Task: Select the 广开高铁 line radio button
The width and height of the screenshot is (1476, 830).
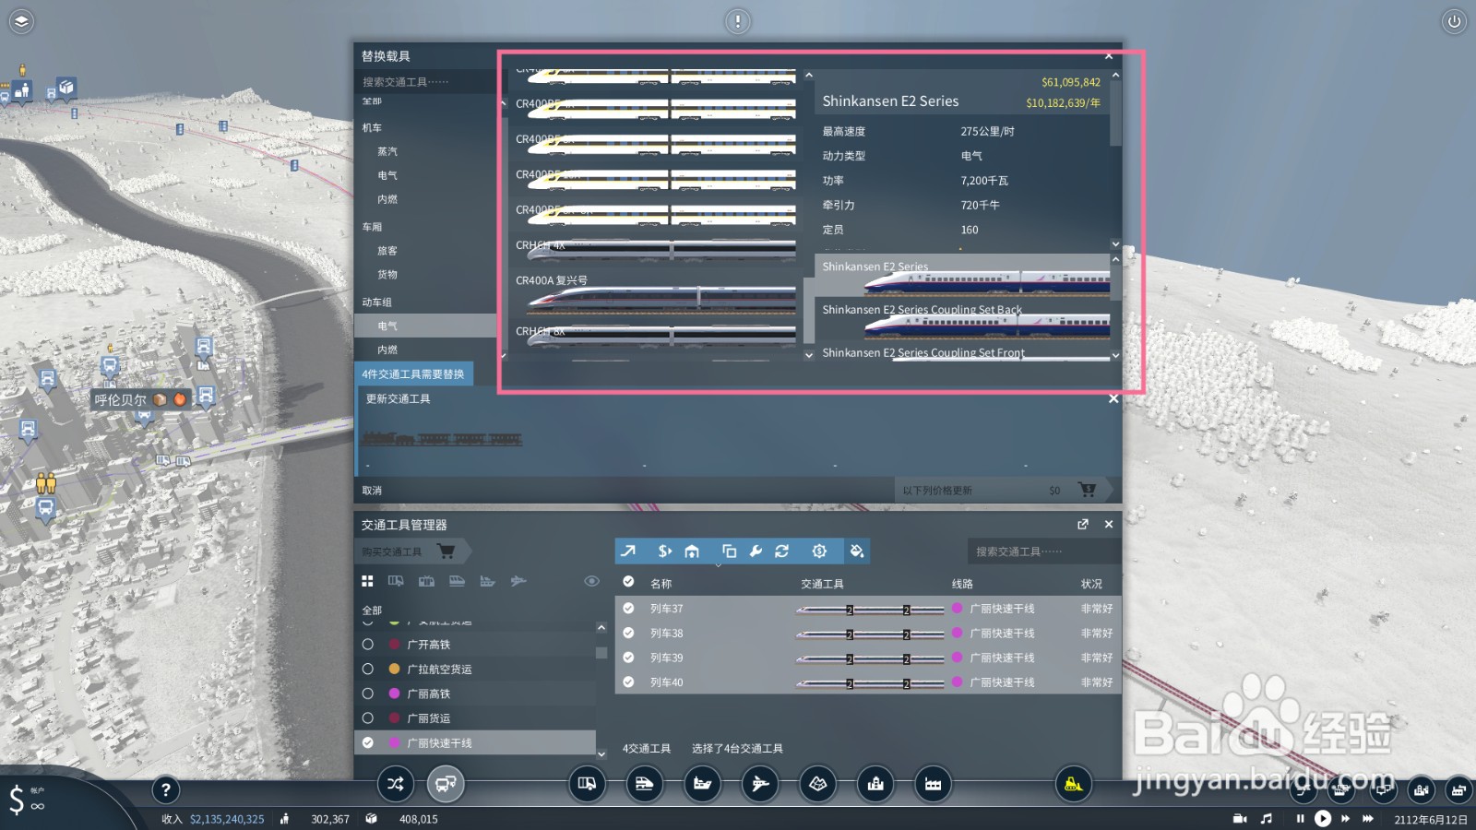Action: [368, 644]
